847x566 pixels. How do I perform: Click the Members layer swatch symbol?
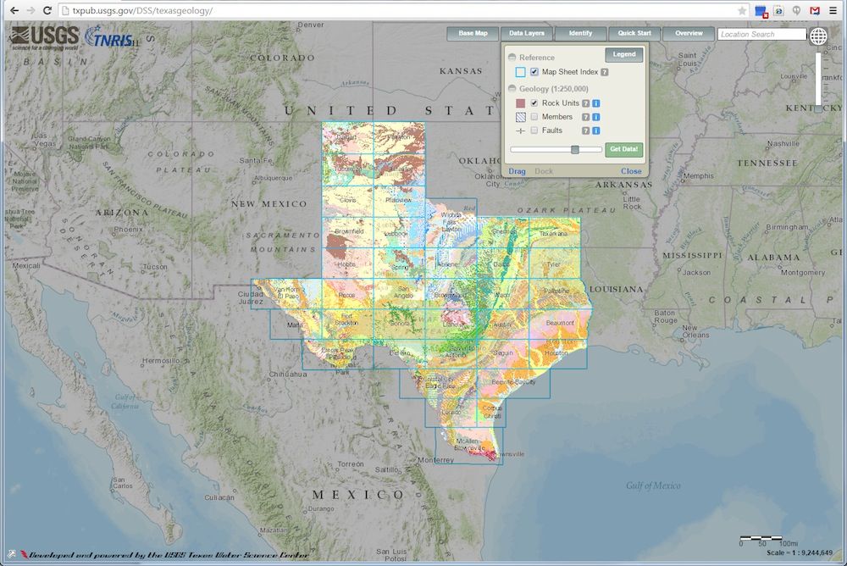click(520, 117)
